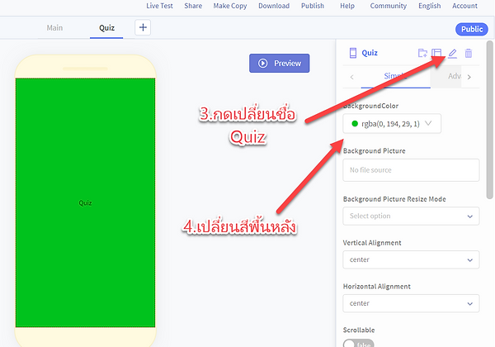This screenshot has width=495, height=347.
Task: Click the Quiz component title in properties panel
Action: (370, 53)
